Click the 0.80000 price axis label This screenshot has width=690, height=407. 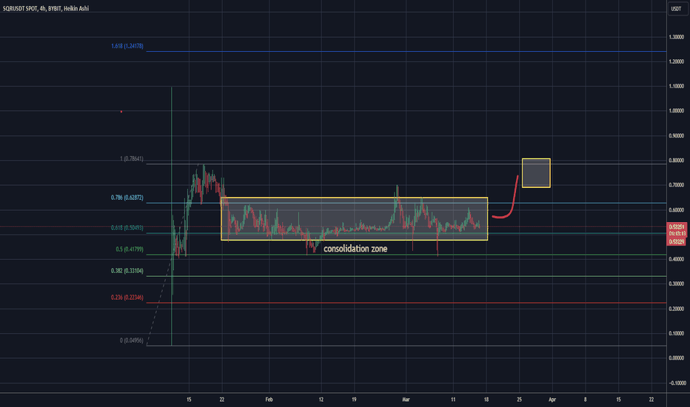[677, 161]
